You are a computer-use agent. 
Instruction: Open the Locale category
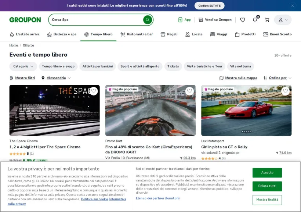pyautogui.click(x=194, y=34)
